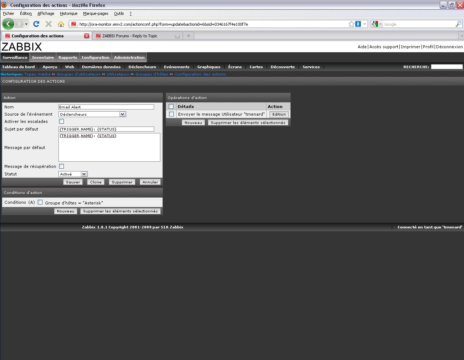The image size is (464, 360).
Task: Click the search magnifier icon
Action: point(459,24)
